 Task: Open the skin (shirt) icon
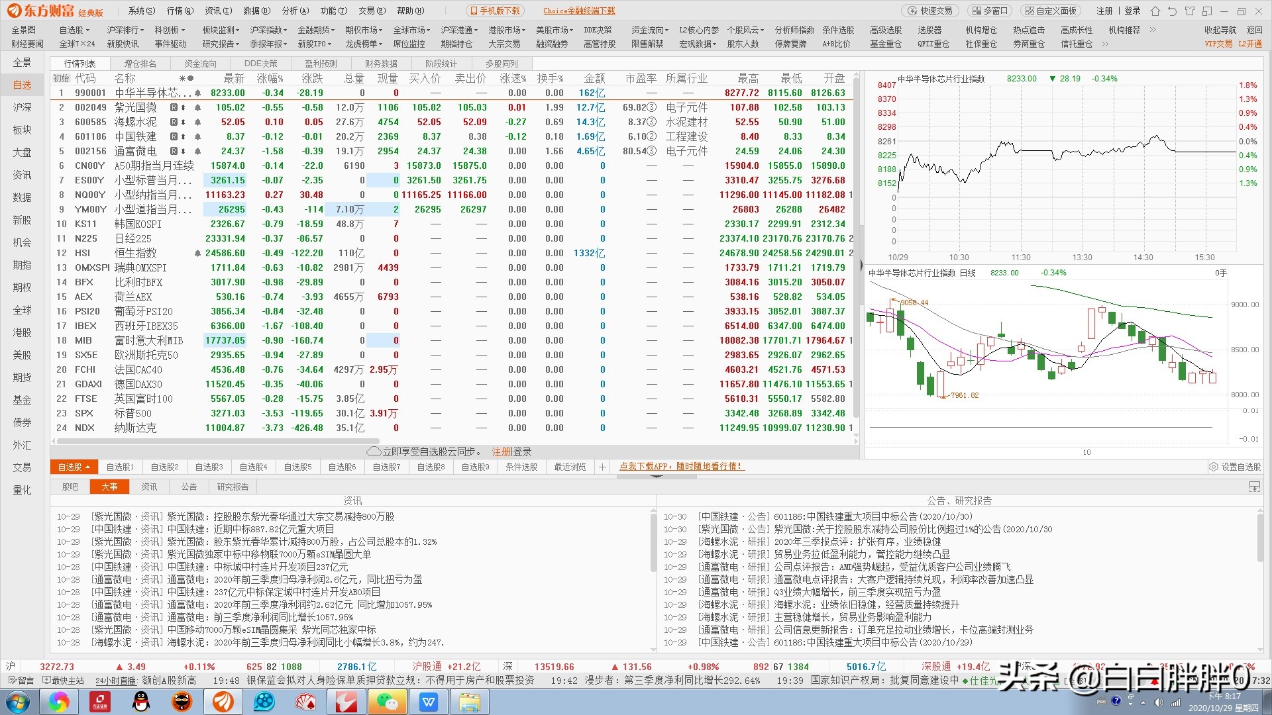click(1190, 11)
